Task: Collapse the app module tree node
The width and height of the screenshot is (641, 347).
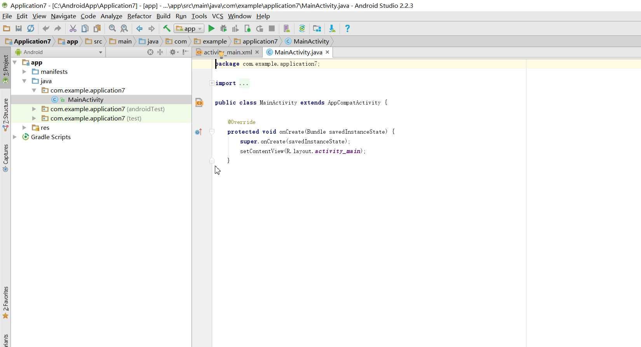Action: 15,62
